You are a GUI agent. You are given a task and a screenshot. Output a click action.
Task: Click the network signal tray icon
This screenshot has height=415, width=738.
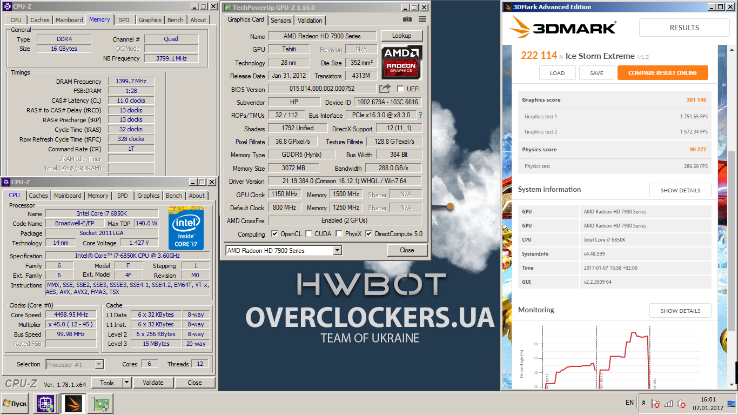(x=668, y=404)
